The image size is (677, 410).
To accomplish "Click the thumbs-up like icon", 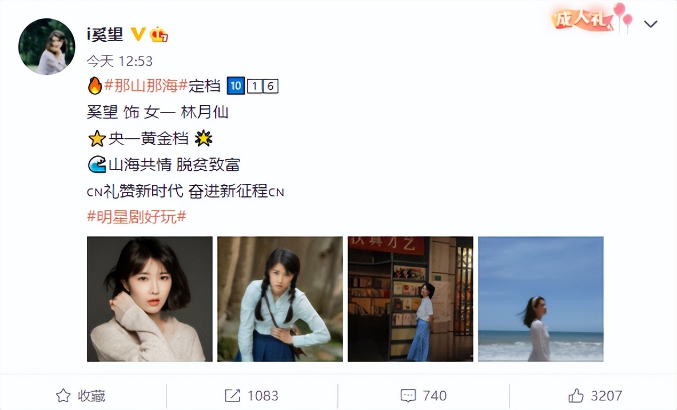I will point(576,395).
